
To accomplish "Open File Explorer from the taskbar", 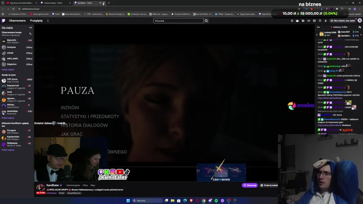I will 172,201.
